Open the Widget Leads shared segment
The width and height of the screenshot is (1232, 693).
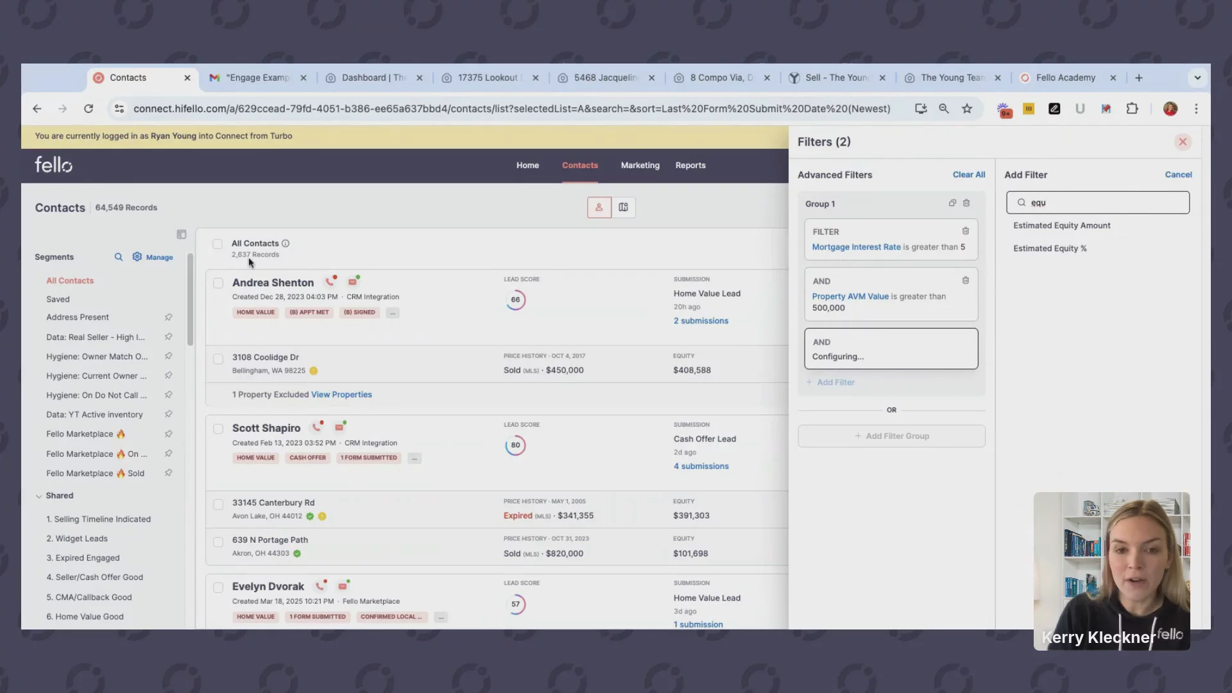(77, 538)
